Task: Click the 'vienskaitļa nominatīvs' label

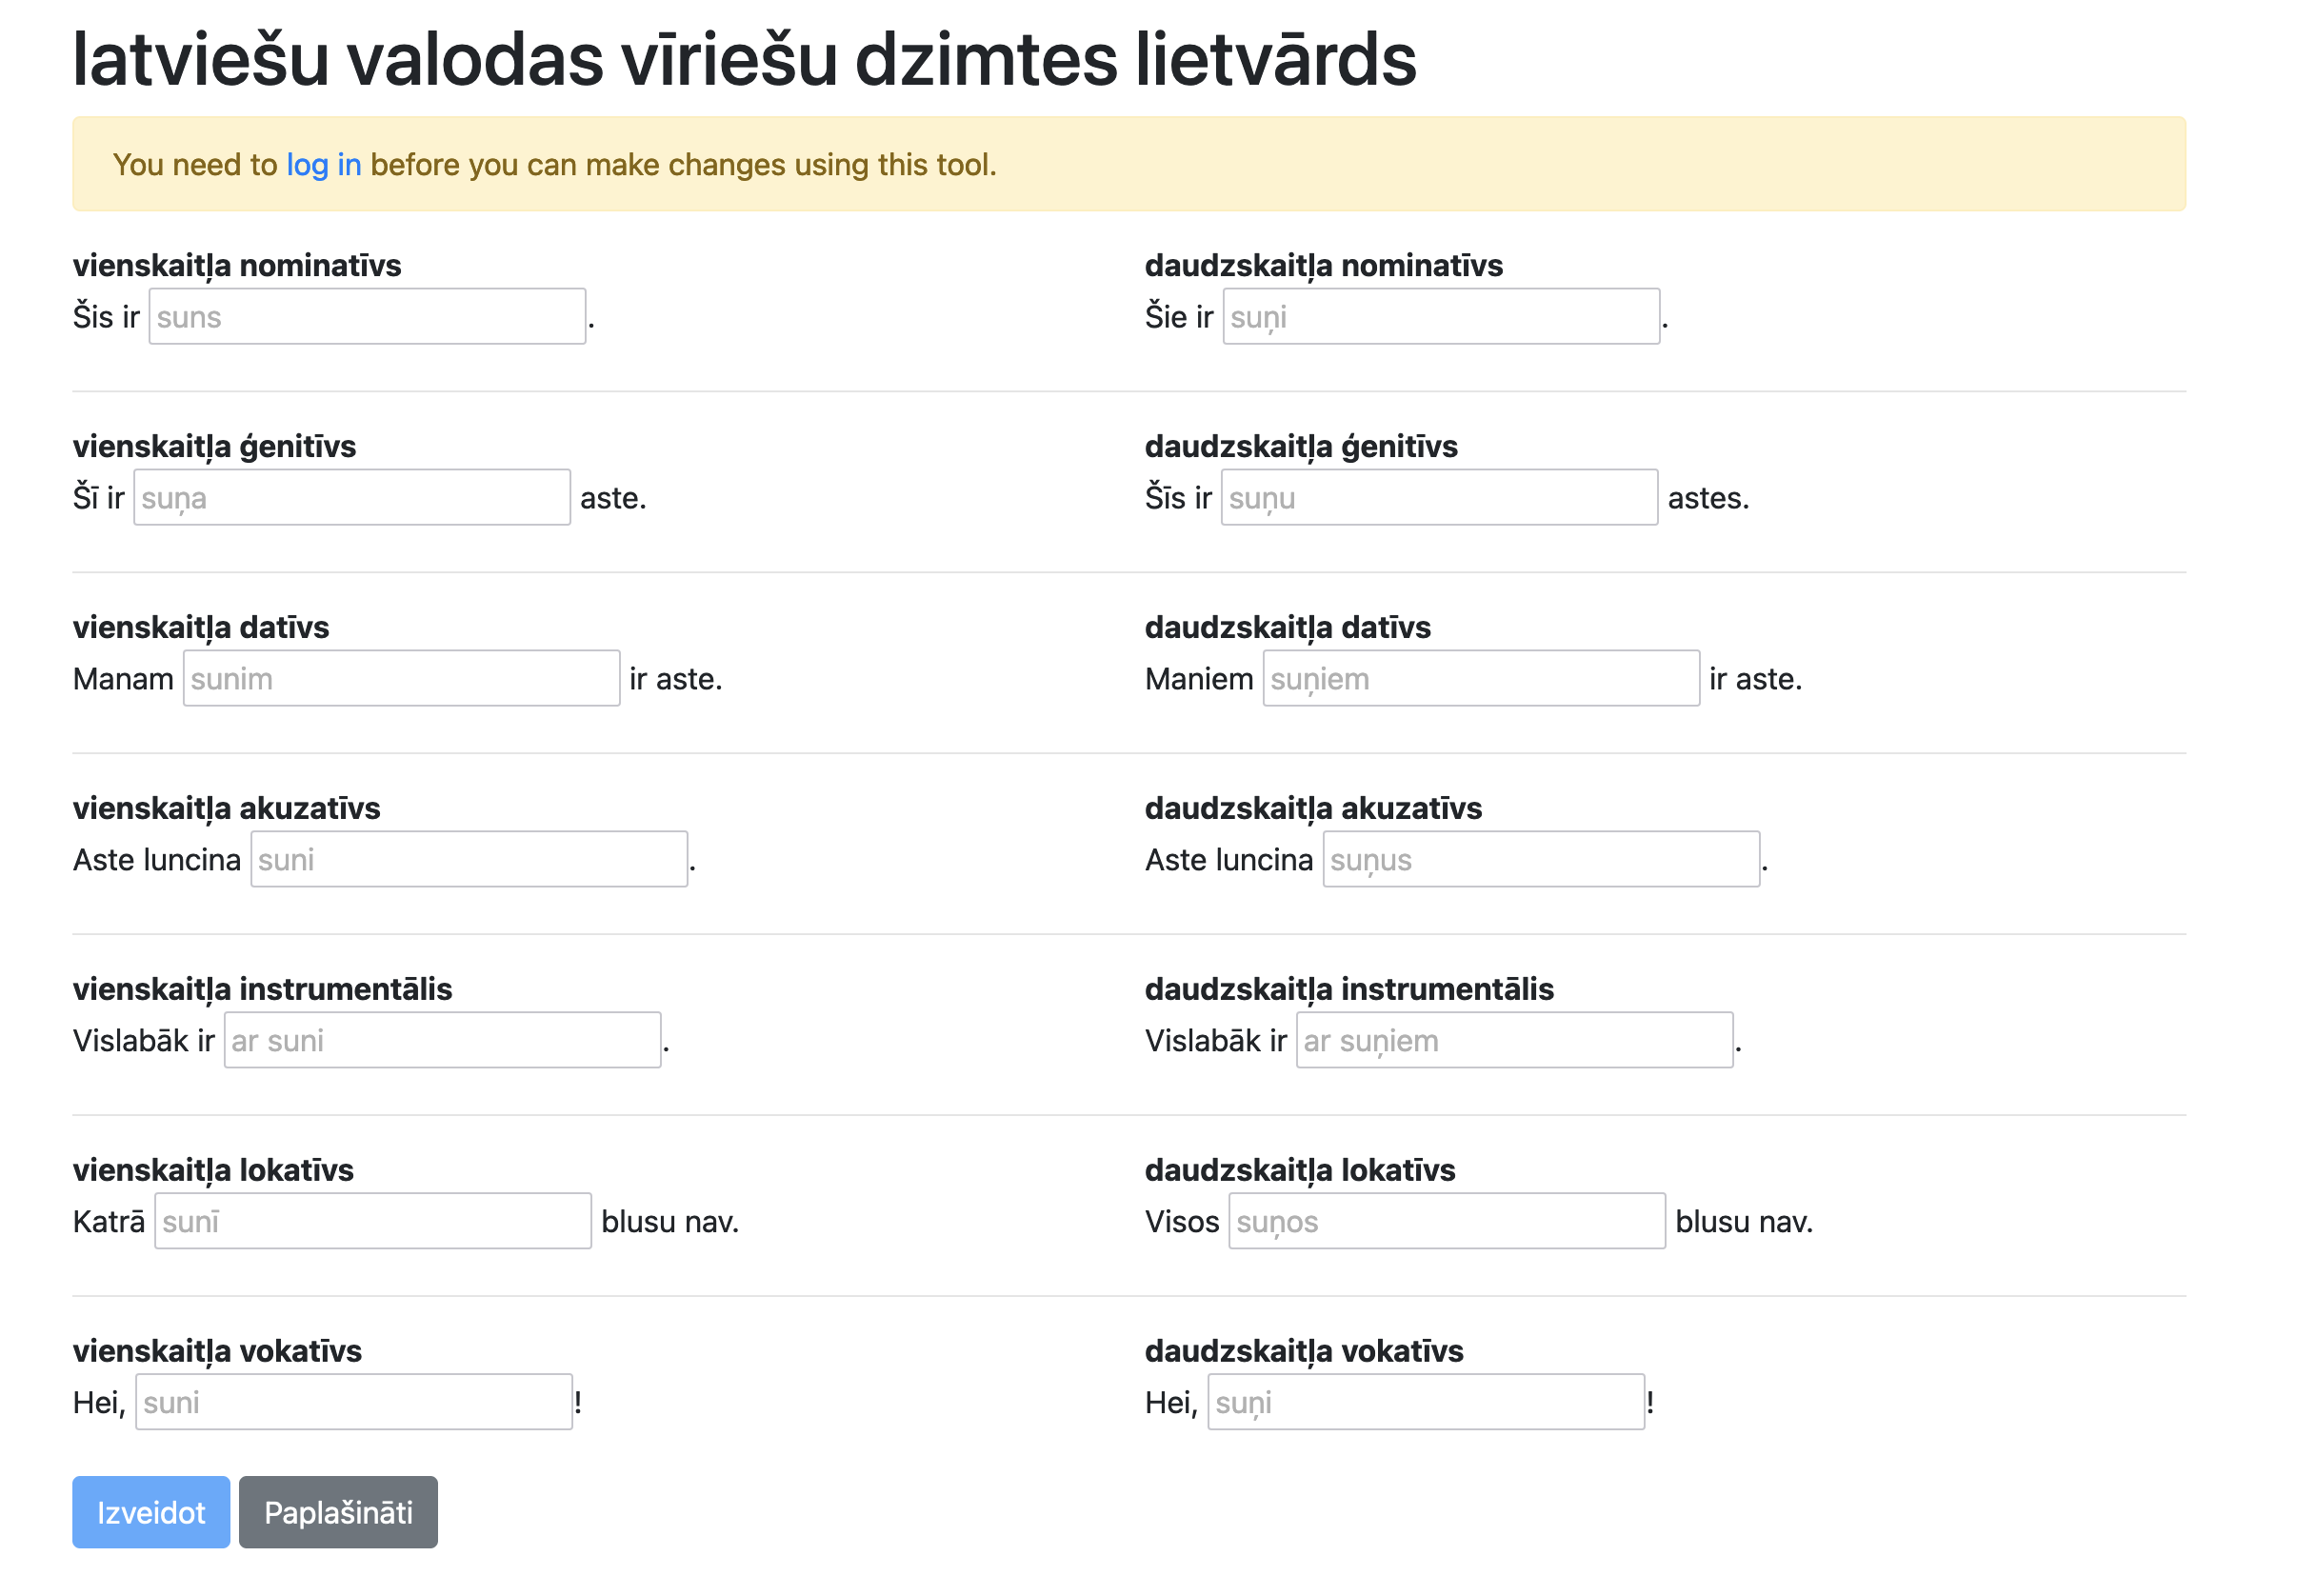Action: point(237,265)
